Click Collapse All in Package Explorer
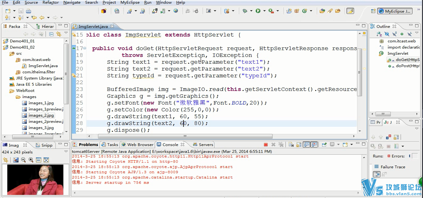Viewport: 423px width, 198px height. [51, 34]
